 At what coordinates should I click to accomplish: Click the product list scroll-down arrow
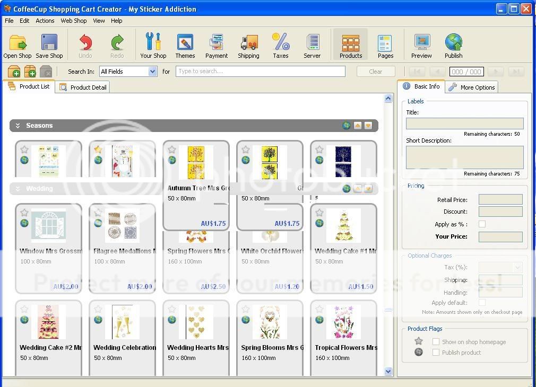tap(388, 371)
